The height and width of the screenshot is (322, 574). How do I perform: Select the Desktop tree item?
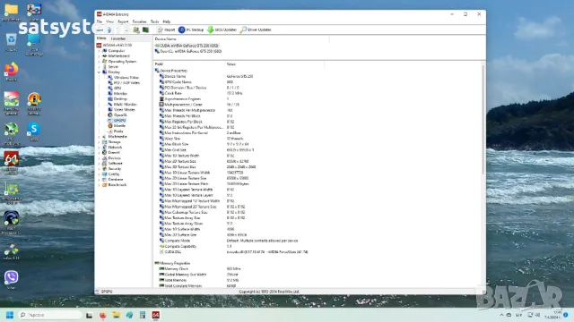(120, 99)
